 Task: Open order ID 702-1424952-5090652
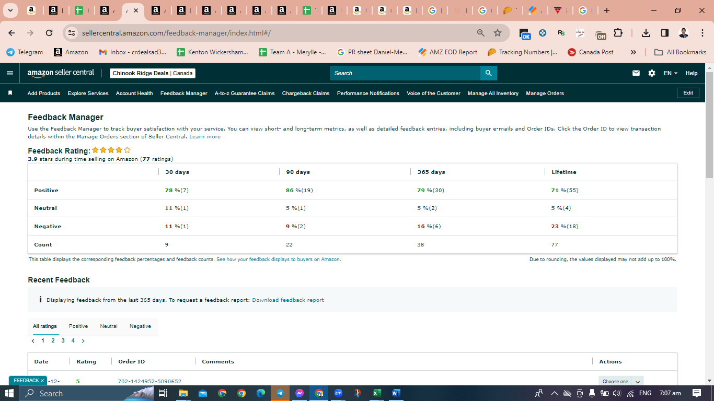[x=149, y=381]
